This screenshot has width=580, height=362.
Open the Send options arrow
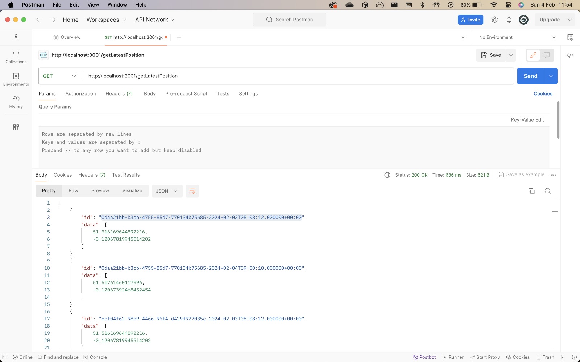(x=551, y=76)
